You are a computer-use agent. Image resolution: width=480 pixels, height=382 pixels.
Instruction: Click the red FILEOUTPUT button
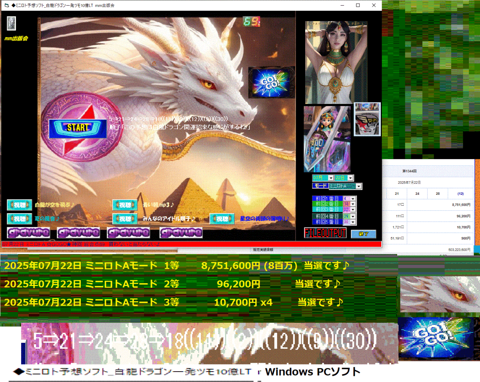(x=326, y=233)
